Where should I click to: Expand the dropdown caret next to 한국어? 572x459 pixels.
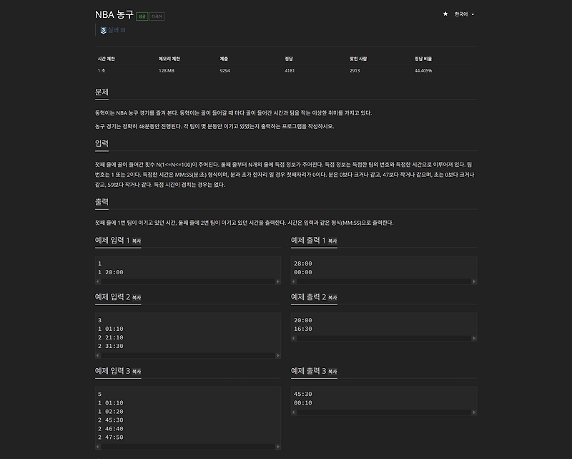pos(474,13)
